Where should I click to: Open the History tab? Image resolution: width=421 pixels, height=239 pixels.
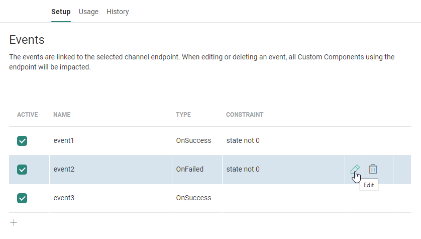[118, 12]
